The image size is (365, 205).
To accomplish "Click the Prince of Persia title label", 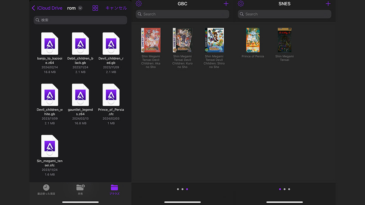I will coord(253,56).
